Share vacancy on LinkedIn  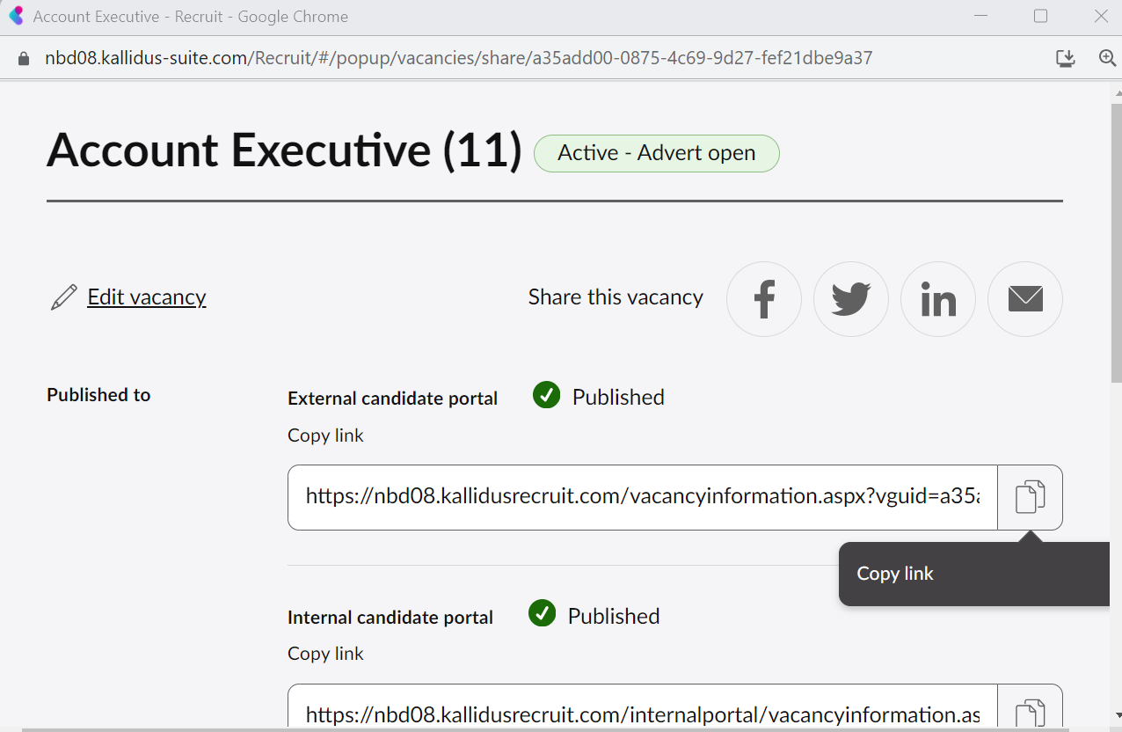pos(938,299)
